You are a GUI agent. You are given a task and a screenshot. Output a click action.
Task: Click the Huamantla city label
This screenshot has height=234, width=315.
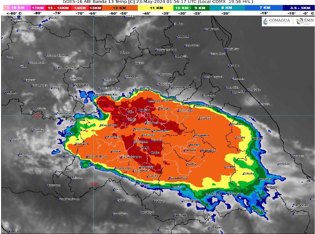[x=208, y=150]
